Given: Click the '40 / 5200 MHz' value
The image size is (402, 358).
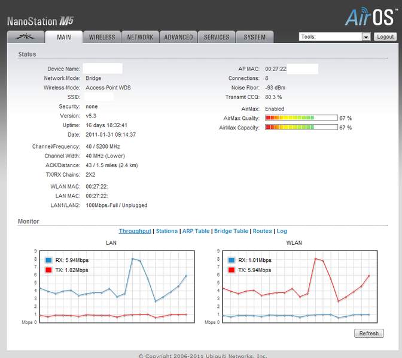Looking at the screenshot, I should point(103,147).
